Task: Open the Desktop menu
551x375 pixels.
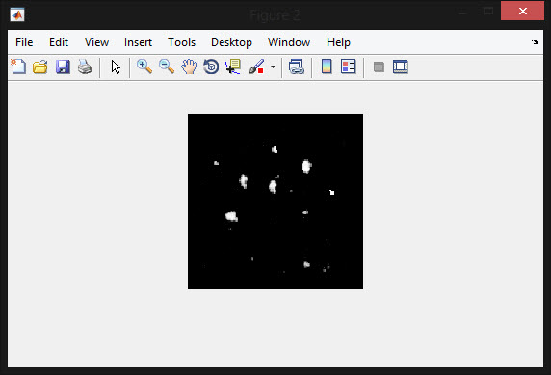Action: click(x=231, y=42)
